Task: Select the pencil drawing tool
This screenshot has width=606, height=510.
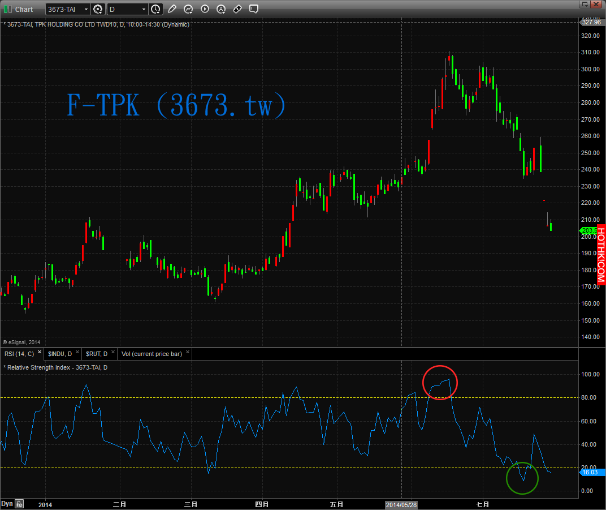Action: click(172, 9)
